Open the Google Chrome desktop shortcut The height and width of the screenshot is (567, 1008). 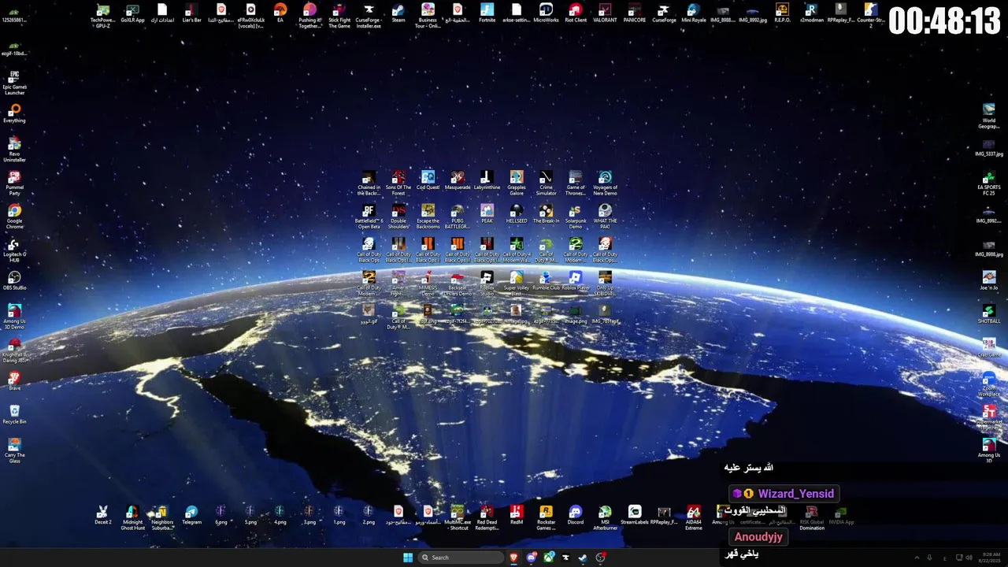14,217
